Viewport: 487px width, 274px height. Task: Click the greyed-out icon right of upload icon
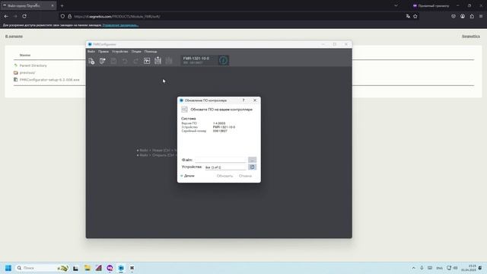[x=169, y=61]
